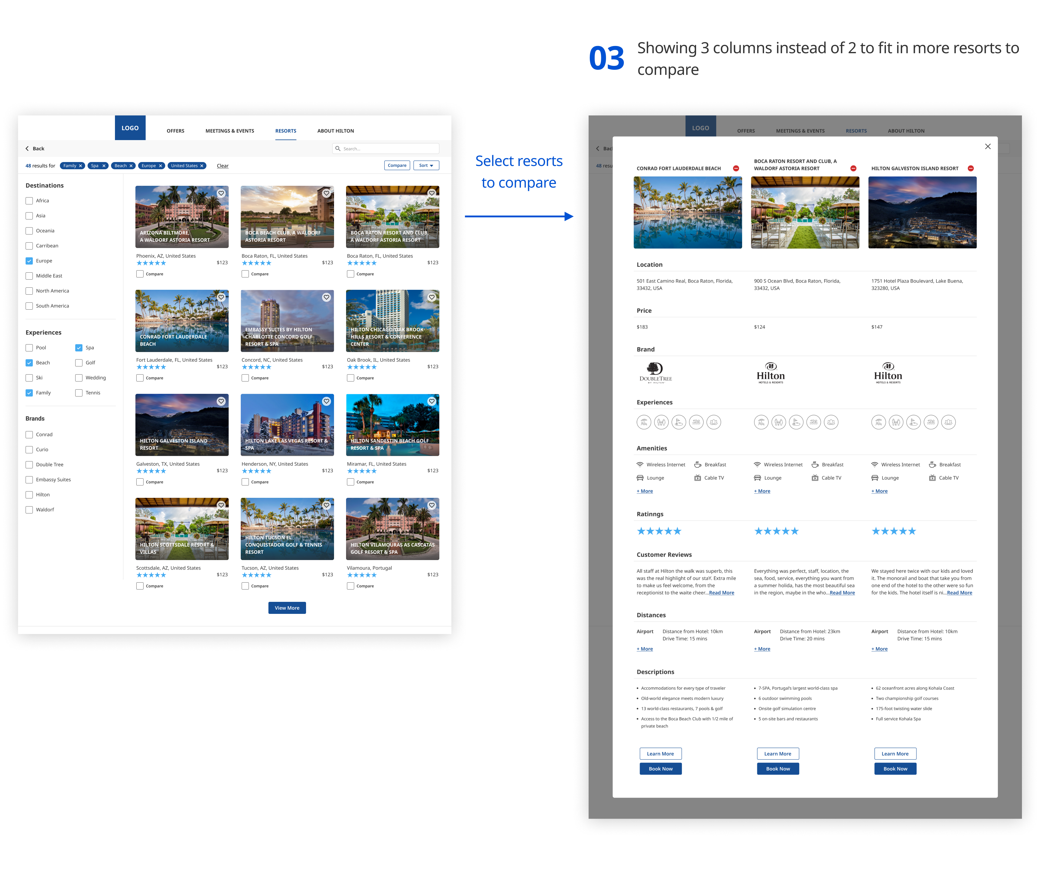Open About Hilton menu
Image resolution: width=1040 pixels, height=873 pixels.
coord(336,131)
